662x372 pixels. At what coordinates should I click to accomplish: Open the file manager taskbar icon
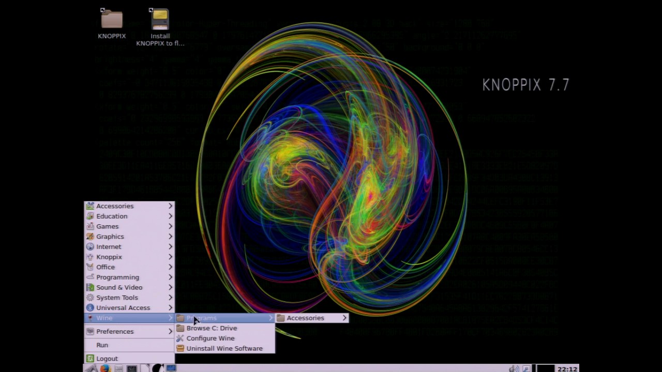point(118,368)
